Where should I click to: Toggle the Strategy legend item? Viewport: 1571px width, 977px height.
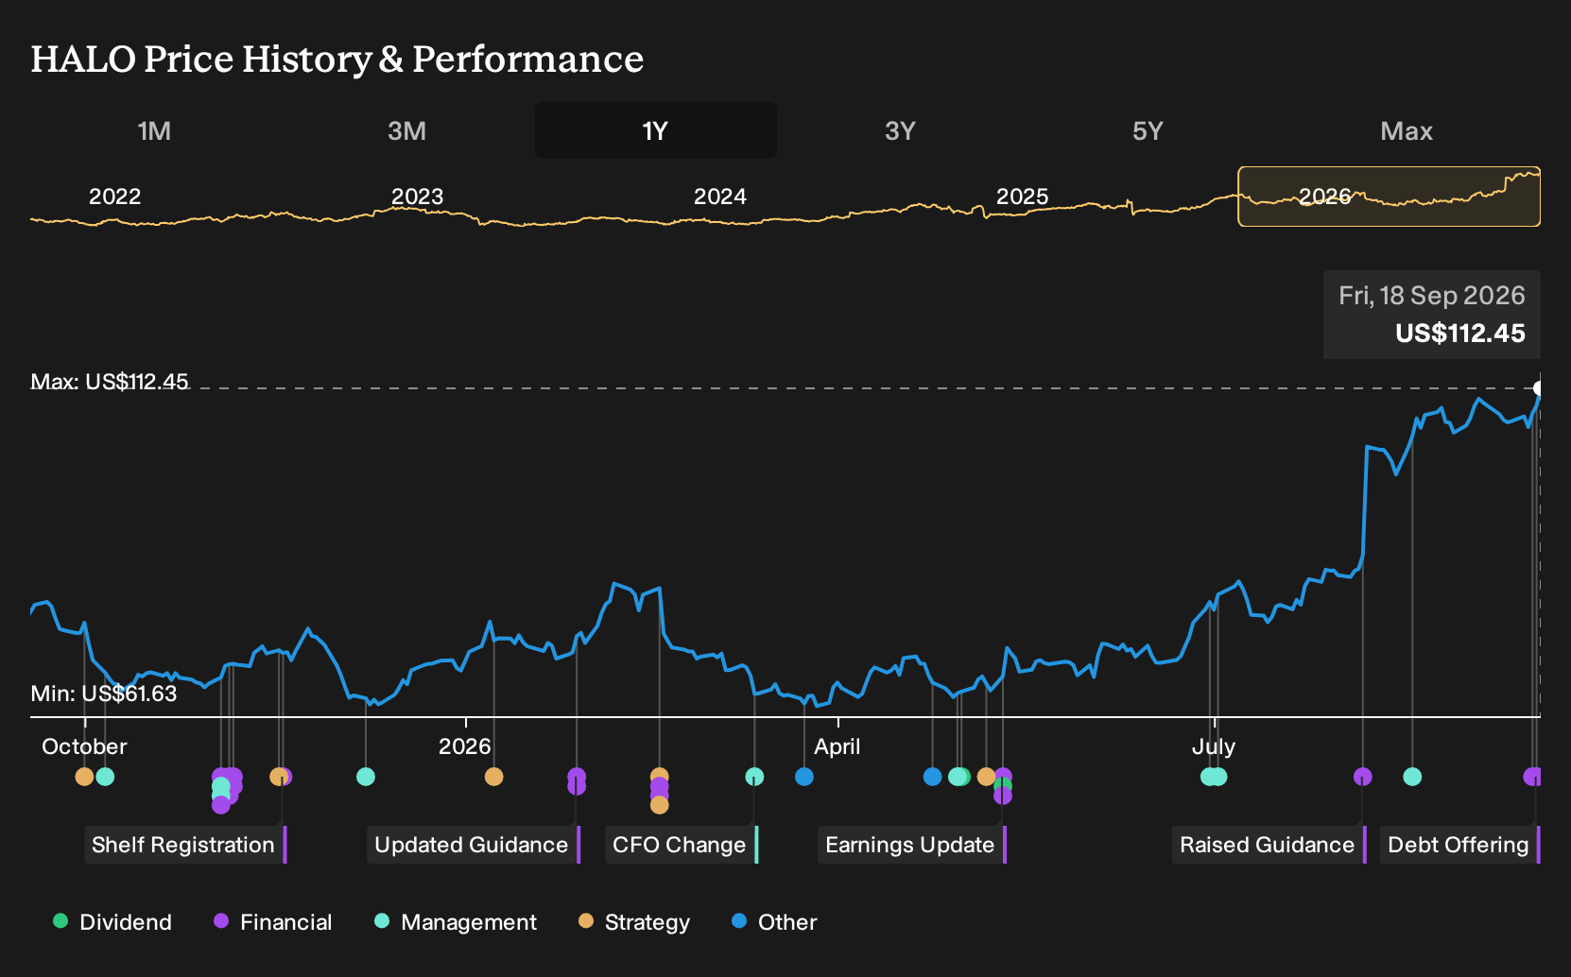(634, 922)
